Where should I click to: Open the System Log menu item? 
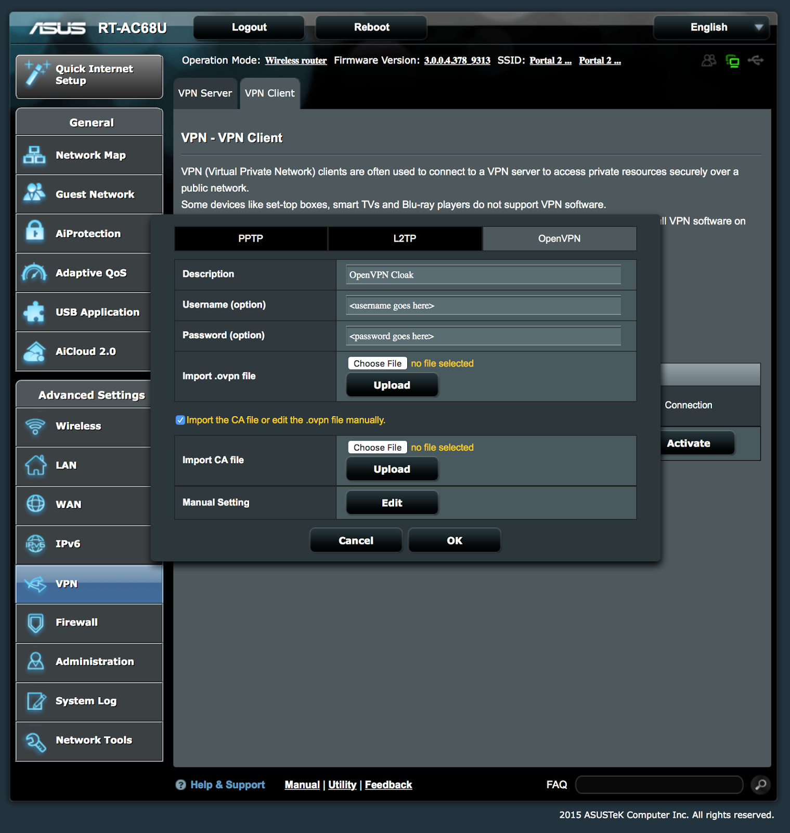pyautogui.click(x=89, y=701)
